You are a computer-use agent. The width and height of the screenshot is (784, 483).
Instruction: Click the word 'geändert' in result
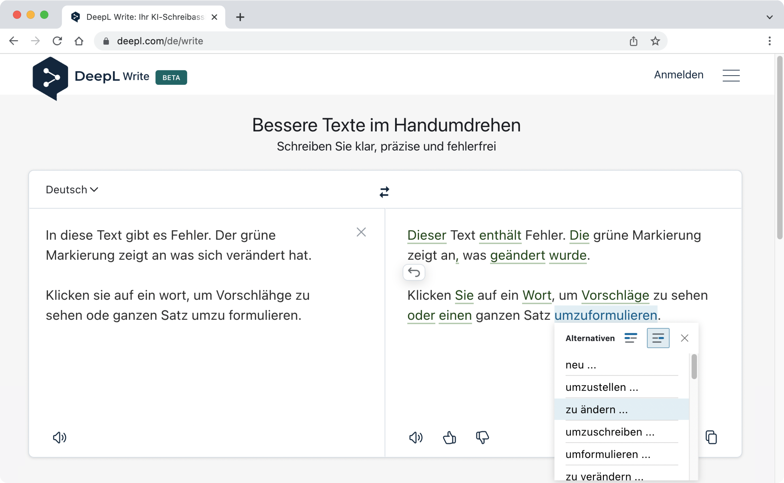(x=517, y=255)
